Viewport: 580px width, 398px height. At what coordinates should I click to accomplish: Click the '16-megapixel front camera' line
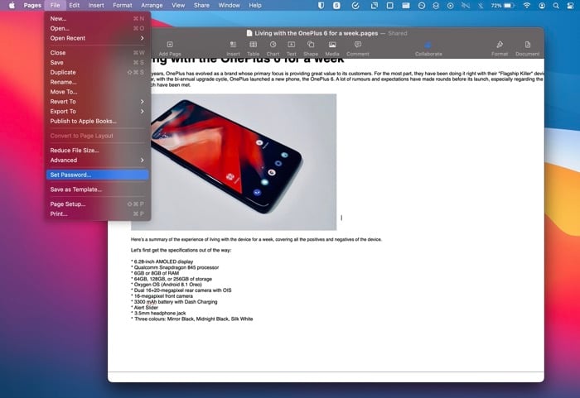point(162,296)
